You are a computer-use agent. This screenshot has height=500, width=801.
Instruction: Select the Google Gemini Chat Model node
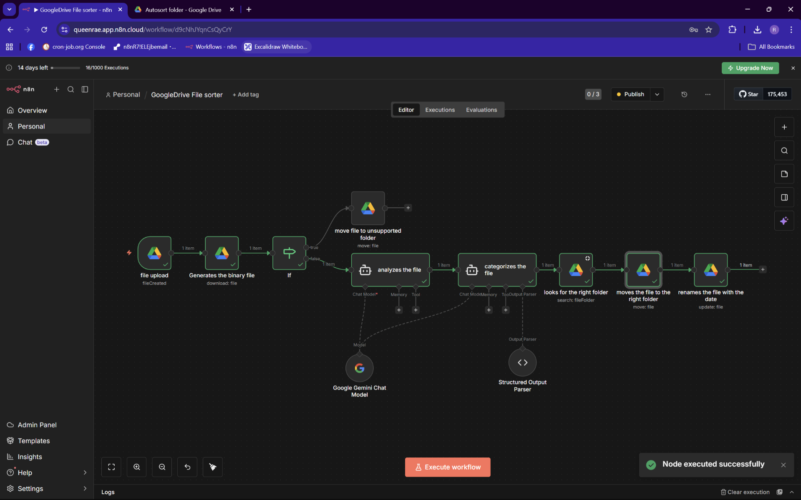[360, 368]
